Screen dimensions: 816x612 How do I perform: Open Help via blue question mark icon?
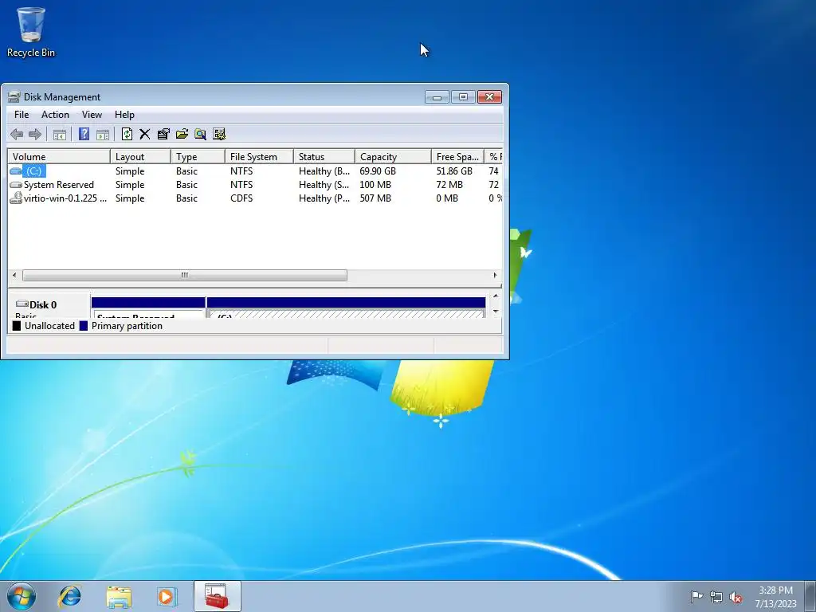(x=84, y=134)
